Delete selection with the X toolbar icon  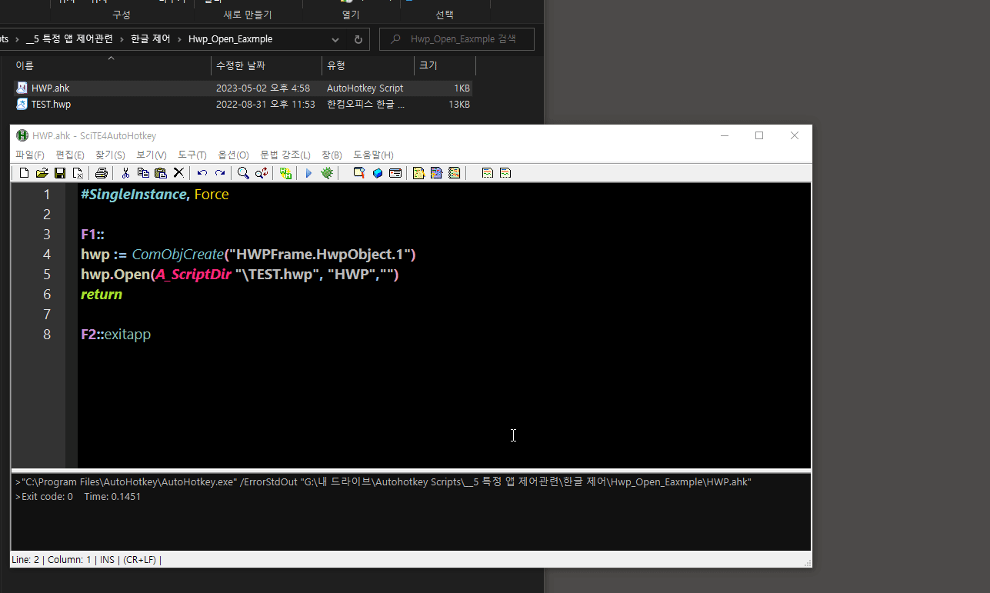178,173
